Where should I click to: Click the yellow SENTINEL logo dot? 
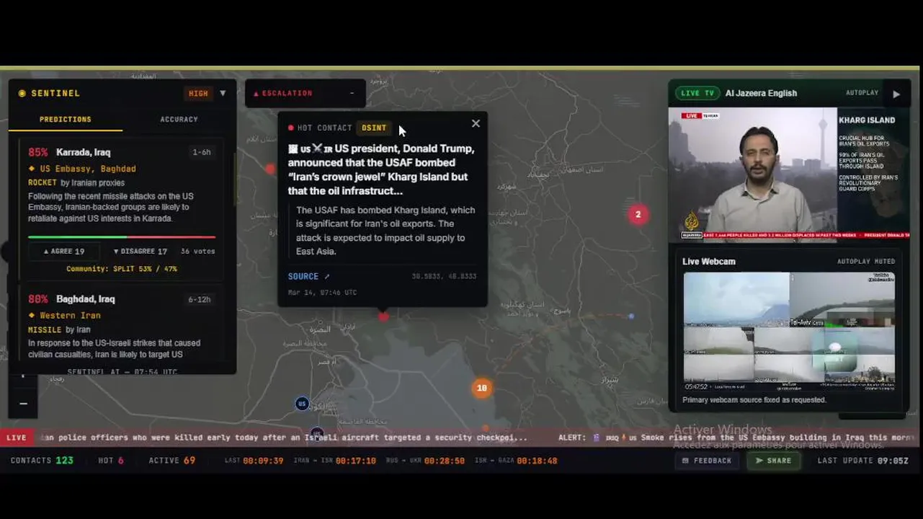tap(22, 93)
